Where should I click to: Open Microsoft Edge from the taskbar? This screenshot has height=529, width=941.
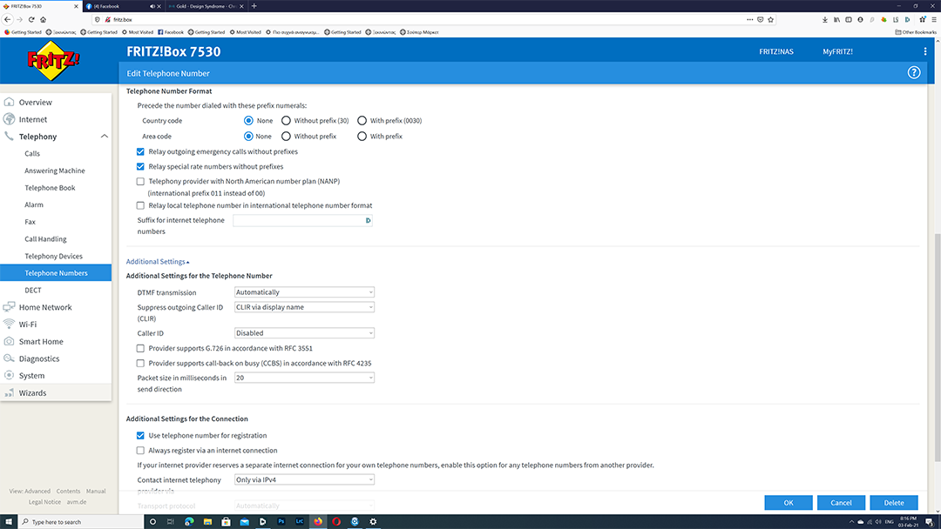[189, 521]
